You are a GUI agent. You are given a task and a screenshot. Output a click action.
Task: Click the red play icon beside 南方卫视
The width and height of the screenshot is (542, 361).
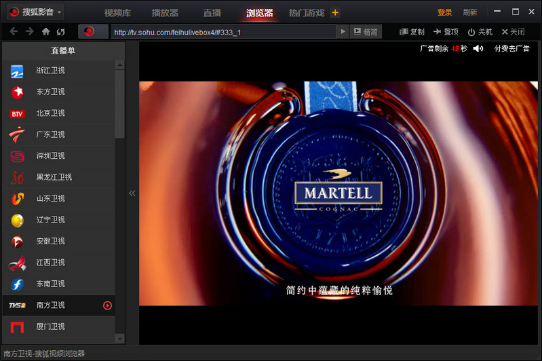tap(107, 305)
